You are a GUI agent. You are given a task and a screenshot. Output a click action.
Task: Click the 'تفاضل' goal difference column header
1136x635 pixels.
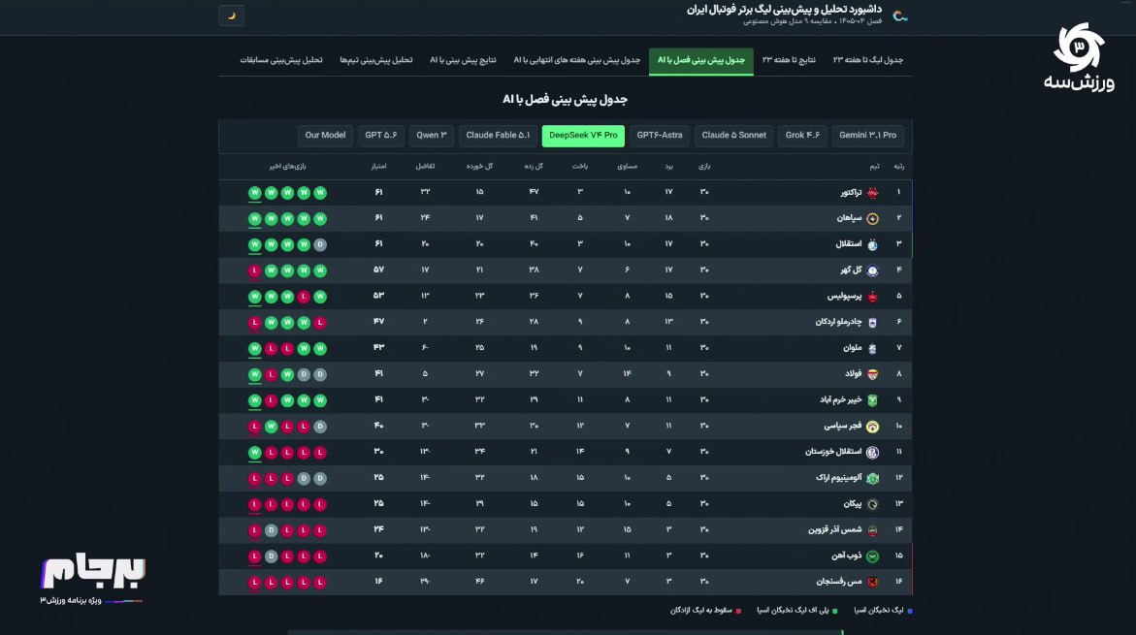pos(425,167)
